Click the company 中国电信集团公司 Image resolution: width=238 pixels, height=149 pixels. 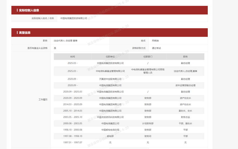(x=110, y=123)
